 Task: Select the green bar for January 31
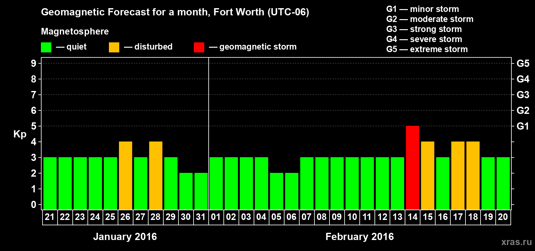(201, 191)
